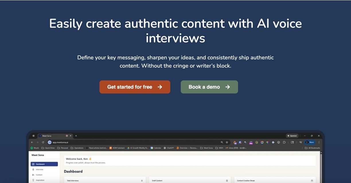The image size is (351, 183).
Task: Bookmark page with the star icon
Action: coord(227,142)
